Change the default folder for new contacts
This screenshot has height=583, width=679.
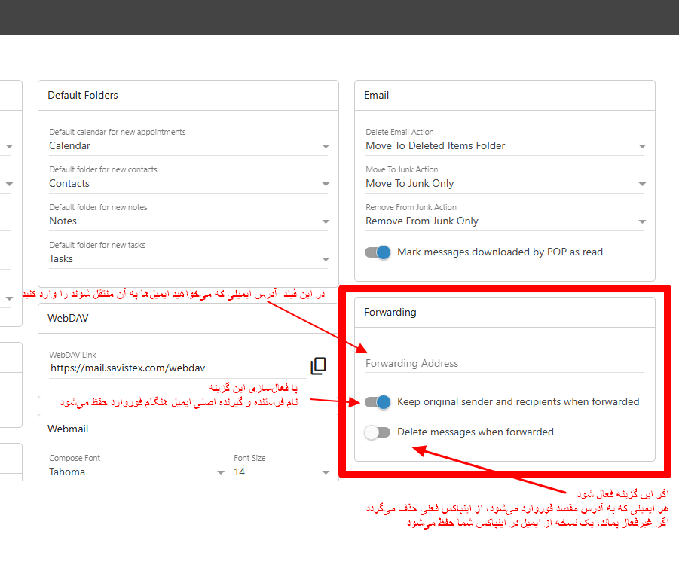point(326,183)
